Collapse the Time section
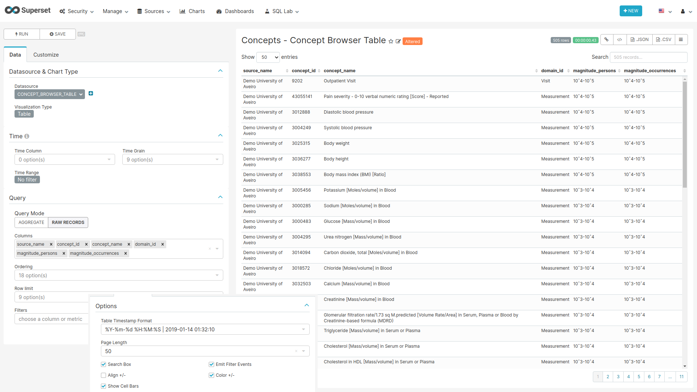 point(220,135)
